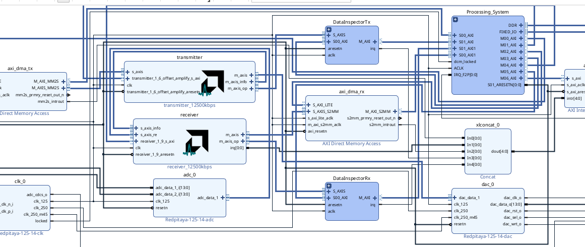Expand M_AXI interface on DataInspectorTx

(375, 42)
